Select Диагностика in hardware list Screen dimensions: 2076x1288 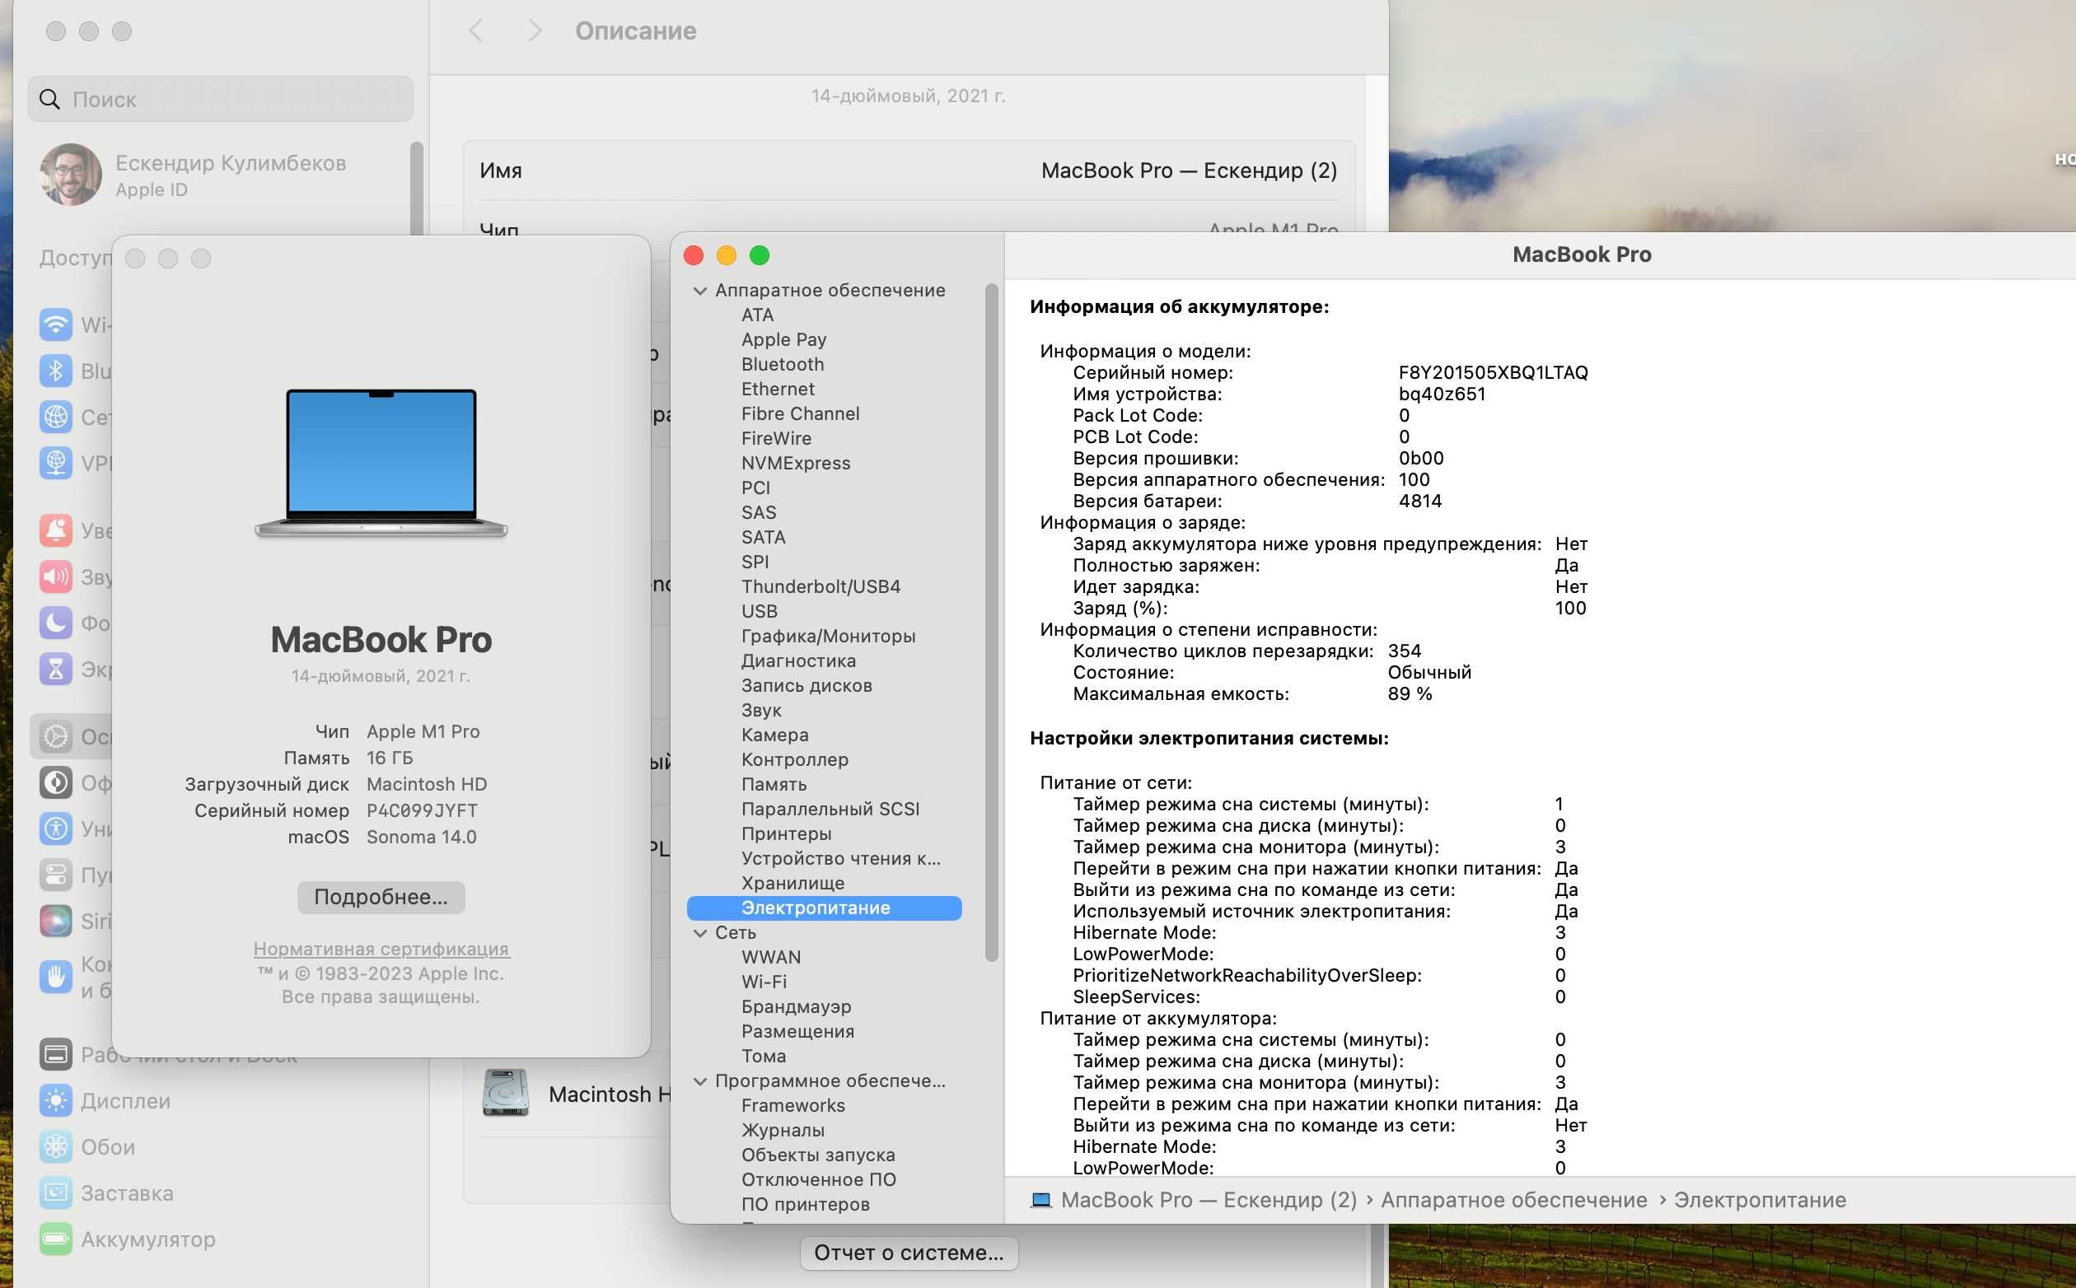click(x=798, y=661)
